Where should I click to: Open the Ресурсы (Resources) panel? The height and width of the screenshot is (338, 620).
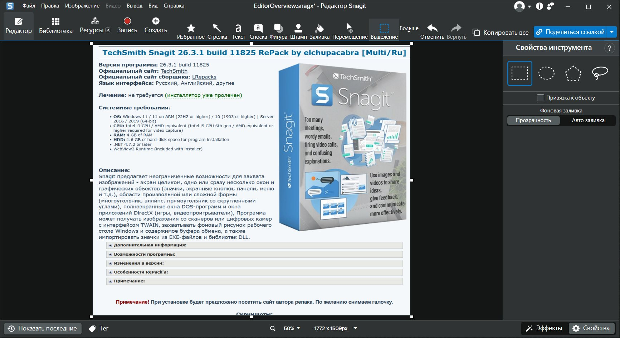[95, 26]
